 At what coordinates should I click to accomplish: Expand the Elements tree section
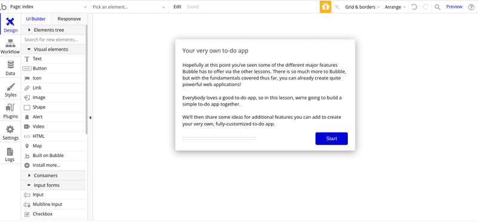[x=53, y=30]
